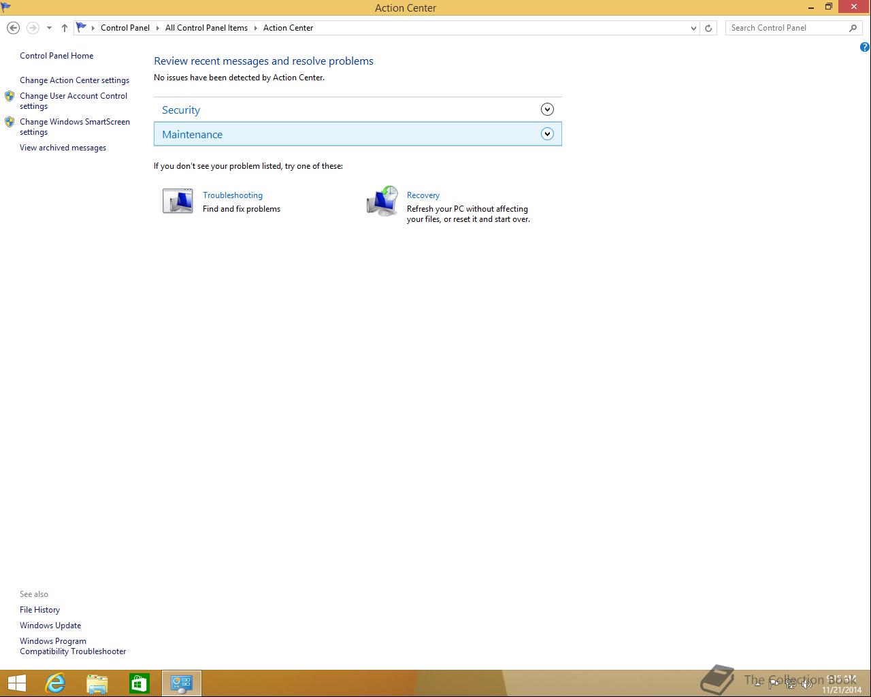The height and width of the screenshot is (697, 871).
Task: Expand the Security section chevron
Action: tap(547, 110)
